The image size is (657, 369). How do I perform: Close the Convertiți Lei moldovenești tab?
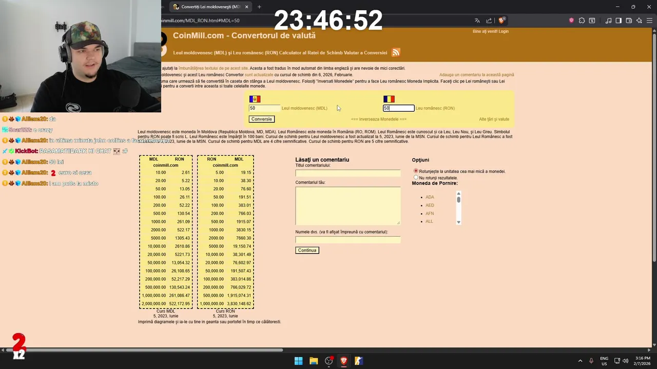[x=246, y=7]
